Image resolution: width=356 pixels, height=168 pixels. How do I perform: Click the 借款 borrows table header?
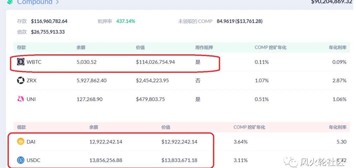click(x=21, y=127)
